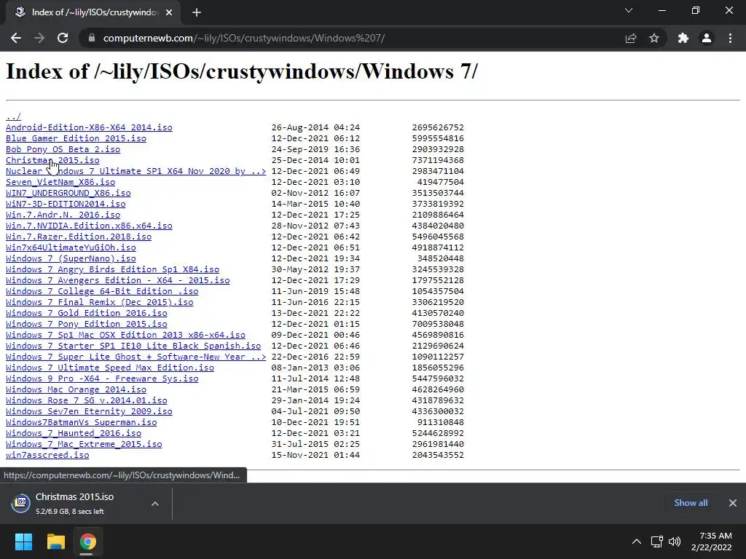The height and width of the screenshot is (559, 746).
Task: Select WiN7-3D-EDITION2014.iso link
Action: pos(66,204)
